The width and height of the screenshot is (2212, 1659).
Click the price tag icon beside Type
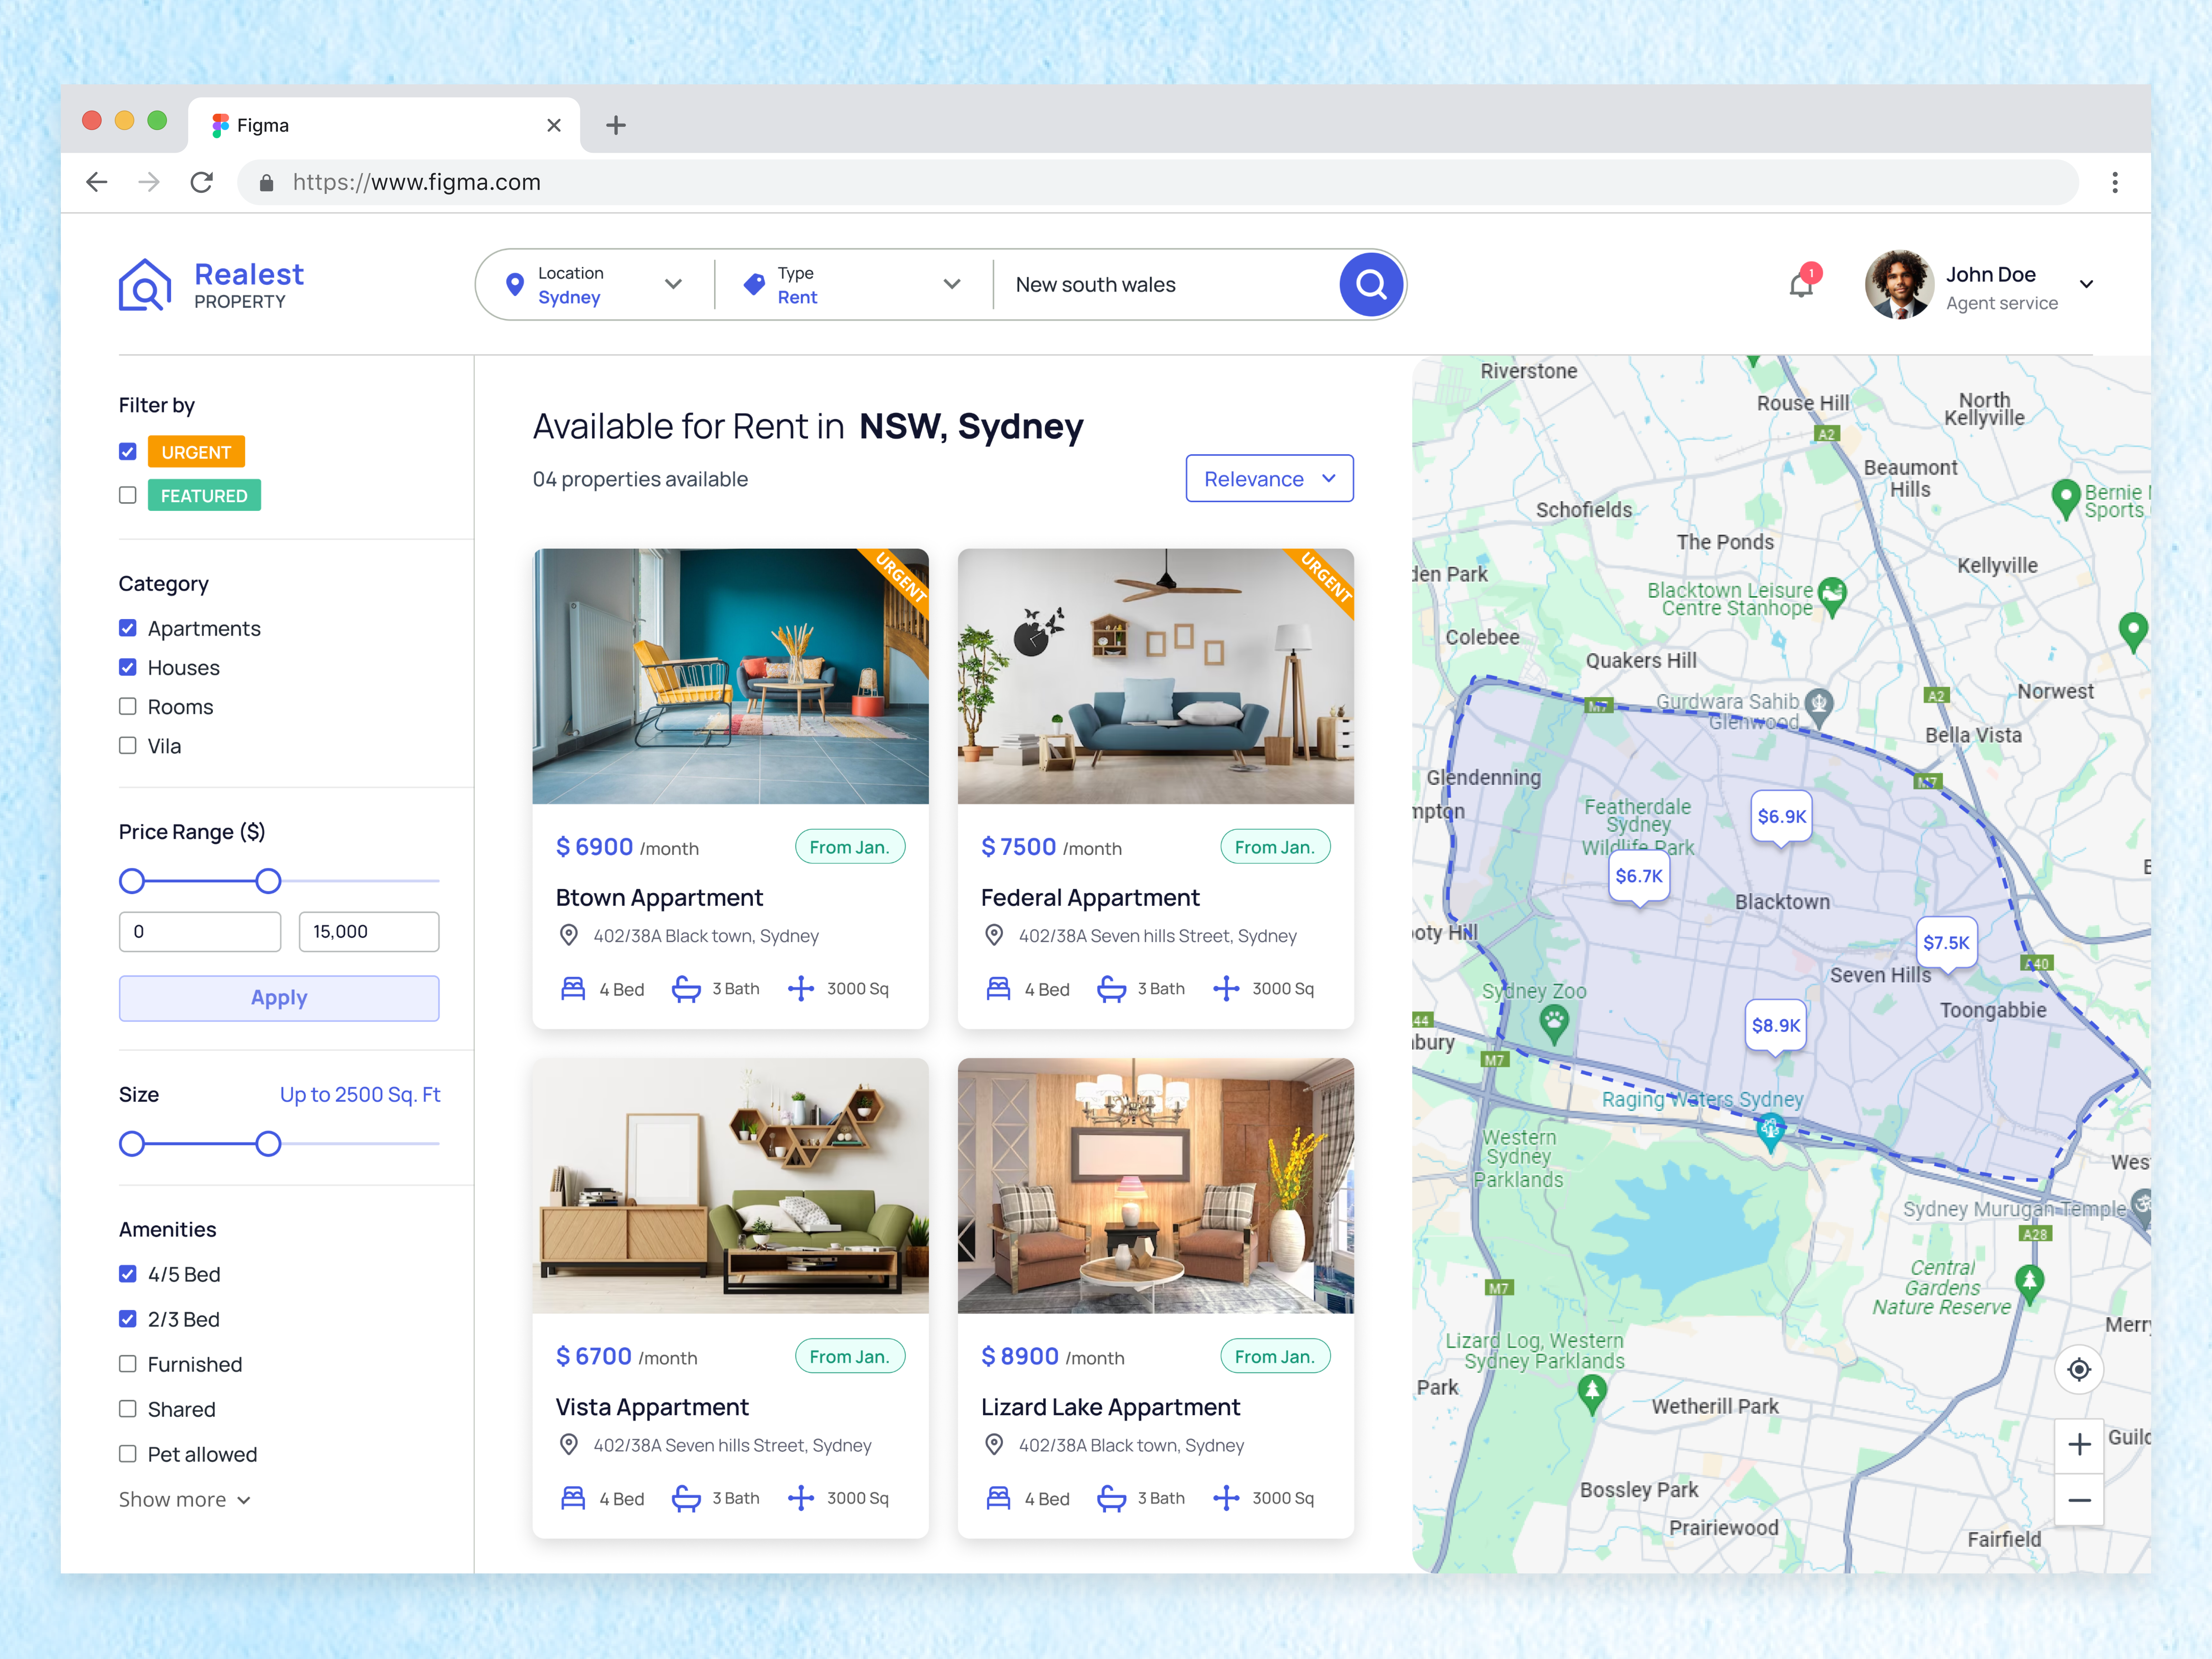click(x=755, y=285)
